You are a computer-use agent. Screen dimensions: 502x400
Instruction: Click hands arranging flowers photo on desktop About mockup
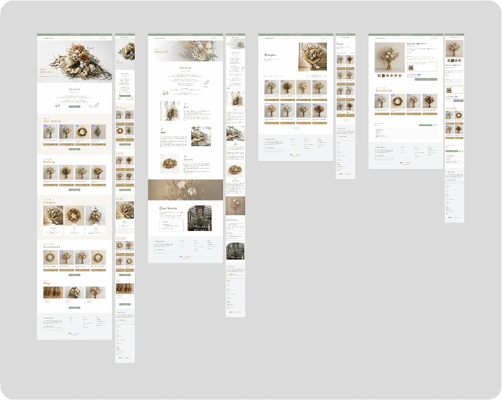[x=201, y=136]
